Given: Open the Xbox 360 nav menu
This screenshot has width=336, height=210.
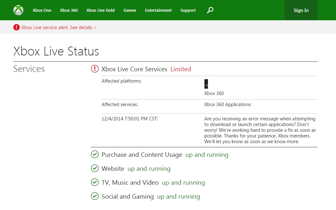Looking at the screenshot, I should 69,10.
